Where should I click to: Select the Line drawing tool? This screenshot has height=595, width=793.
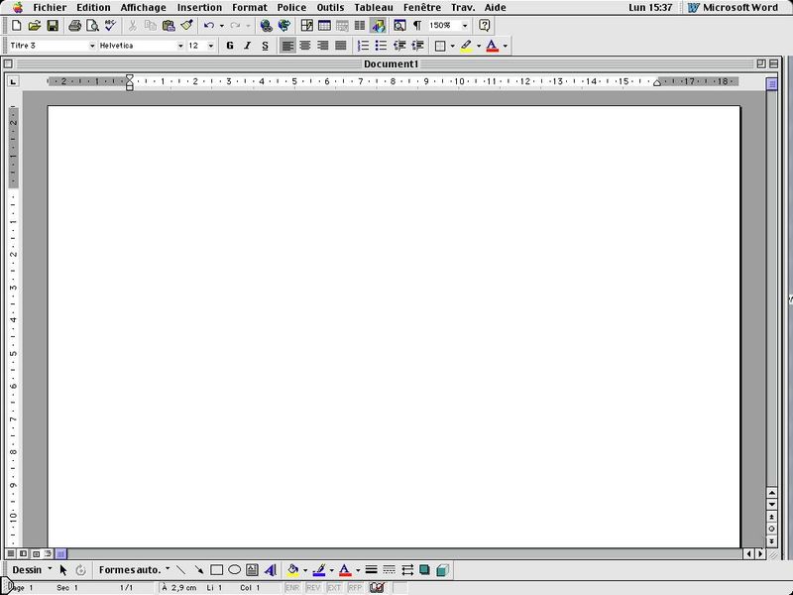coord(180,570)
